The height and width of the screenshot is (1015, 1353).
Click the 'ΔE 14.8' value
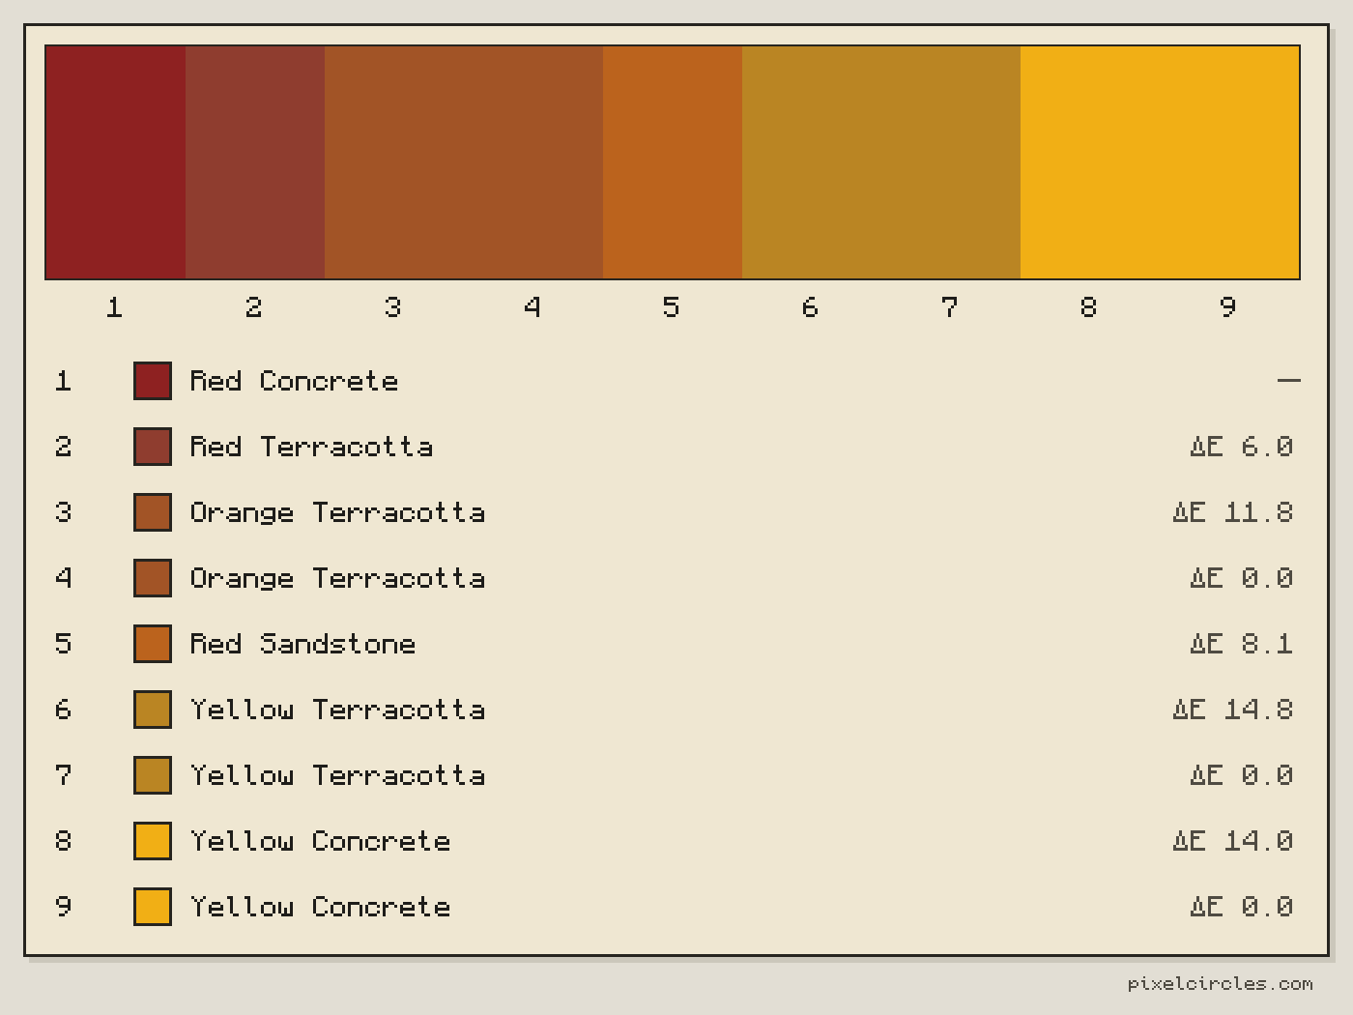click(x=1233, y=710)
